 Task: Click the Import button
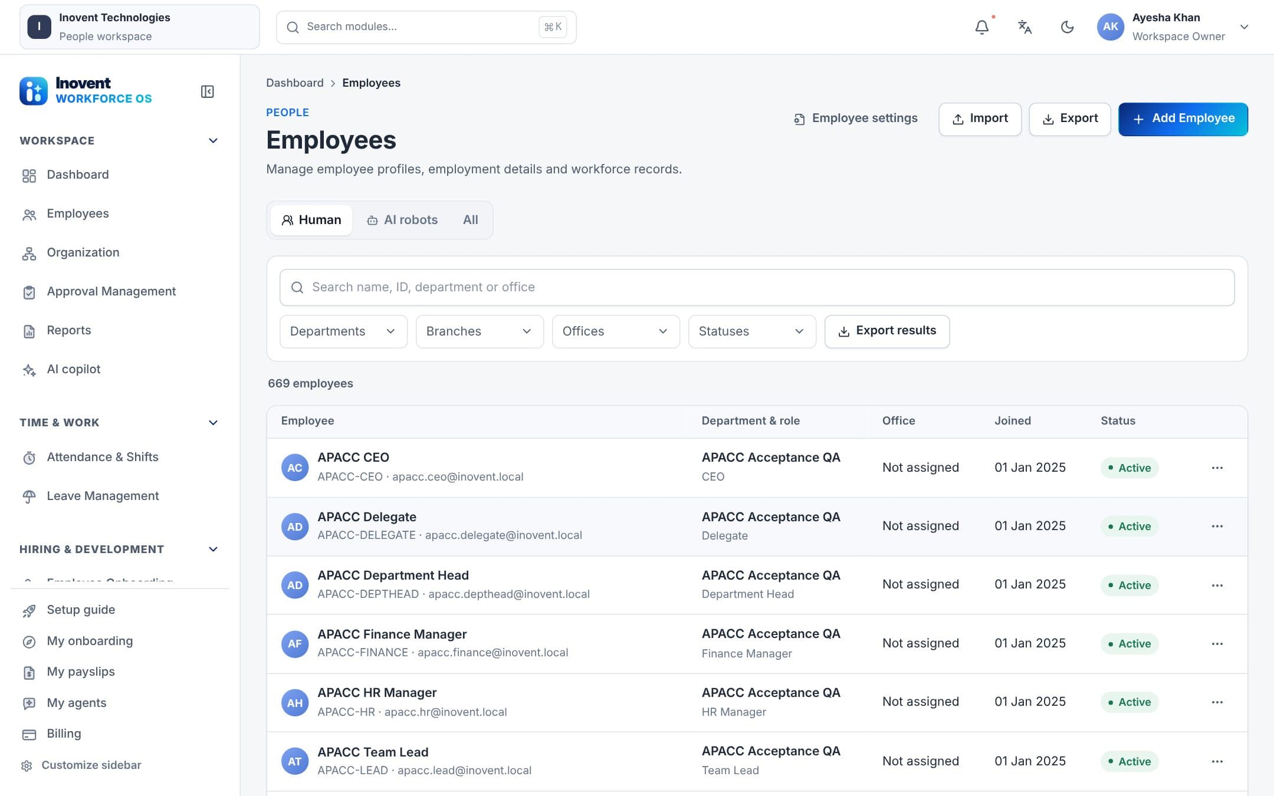pyautogui.click(x=980, y=119)
